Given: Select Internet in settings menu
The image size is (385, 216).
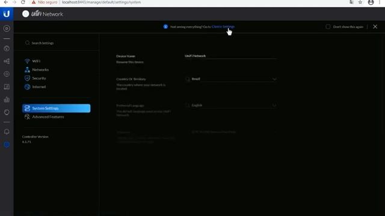Looking at the screenshot, I should pyautogui.click(x=38, y=86).
